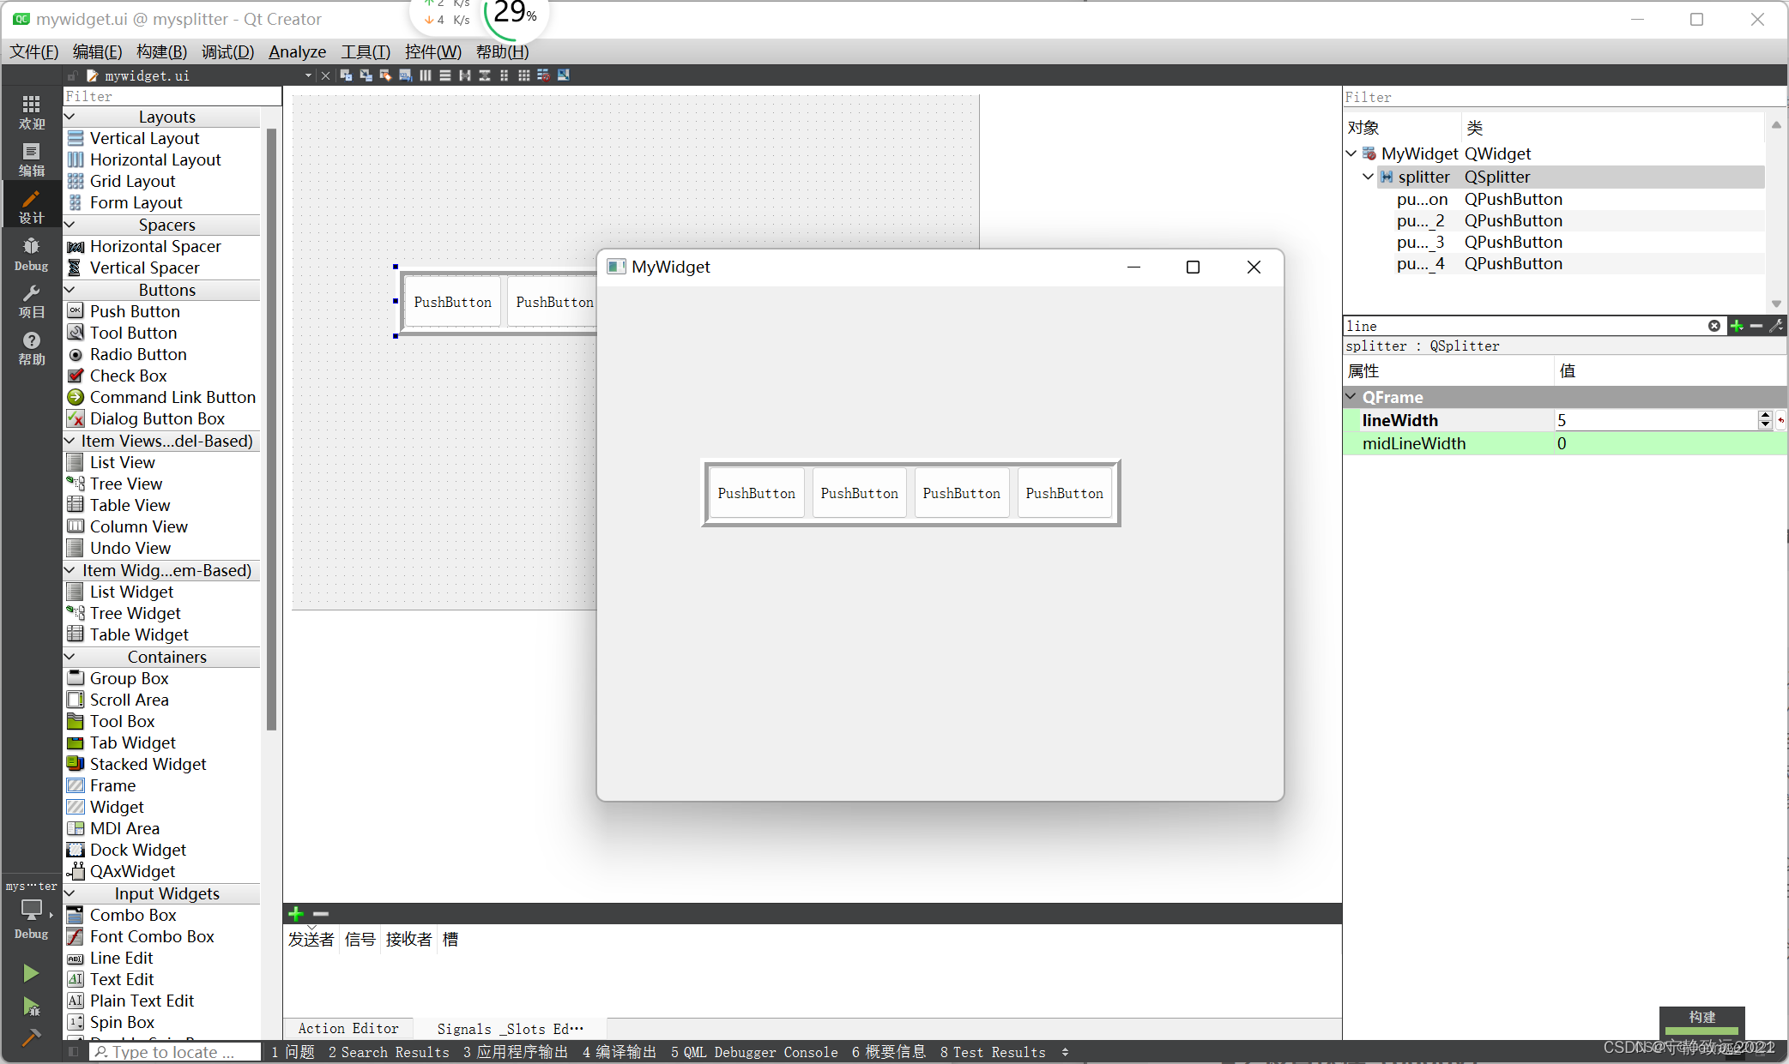Collapse the Layouts widget category
The image size is (1789, 1064).
70,117
